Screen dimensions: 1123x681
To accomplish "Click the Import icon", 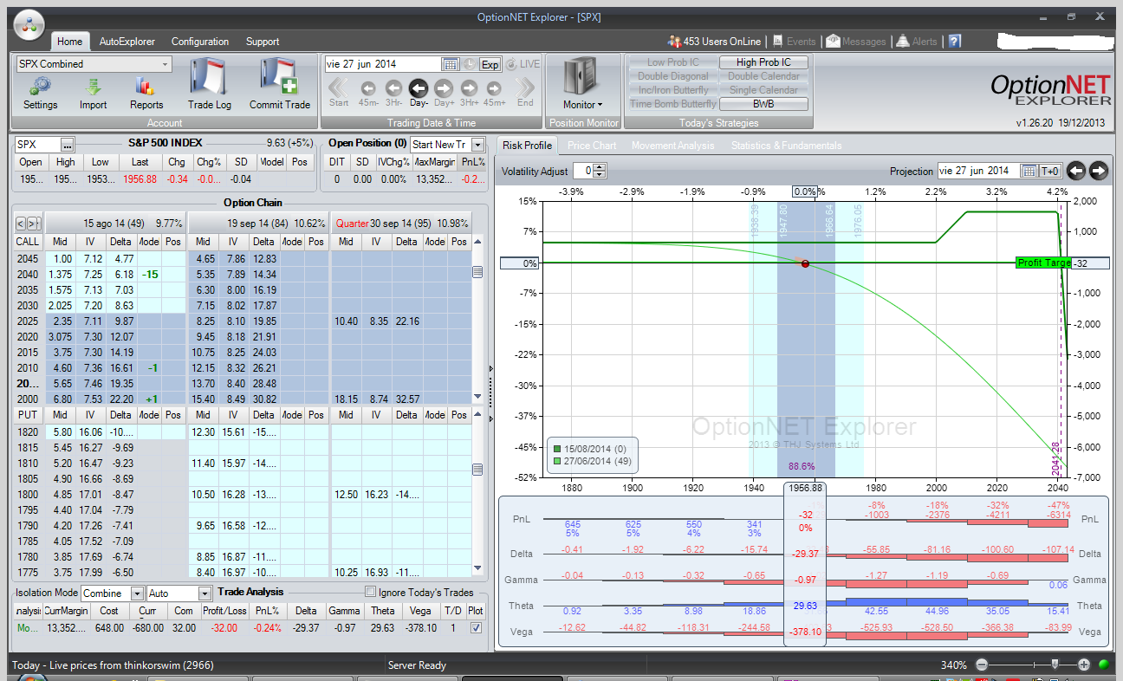I will 93,87.
